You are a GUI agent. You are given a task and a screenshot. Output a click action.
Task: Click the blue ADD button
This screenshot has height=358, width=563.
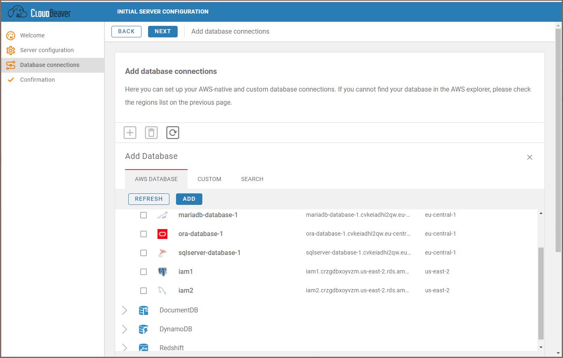point(189,199)
